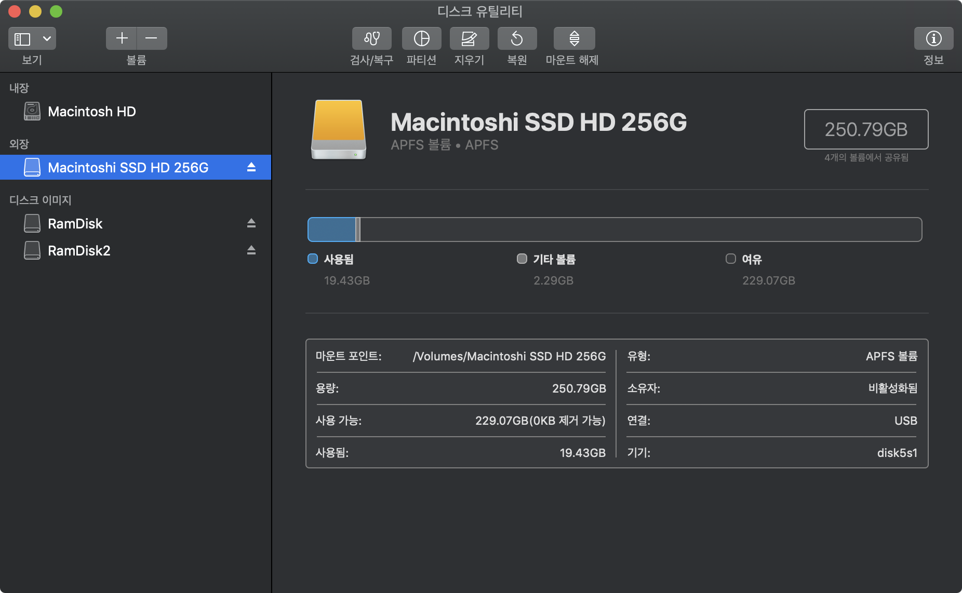The image size is (962, 593).
Task: Click the blue used segment of storage bar
Action: [x=331, y=230]
